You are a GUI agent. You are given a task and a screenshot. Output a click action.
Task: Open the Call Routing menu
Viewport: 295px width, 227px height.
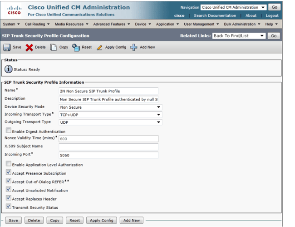click(37, 24)
